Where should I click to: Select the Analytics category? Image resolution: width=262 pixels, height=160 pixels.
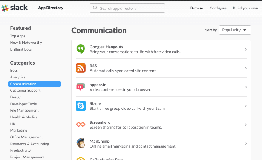(18, 77)
